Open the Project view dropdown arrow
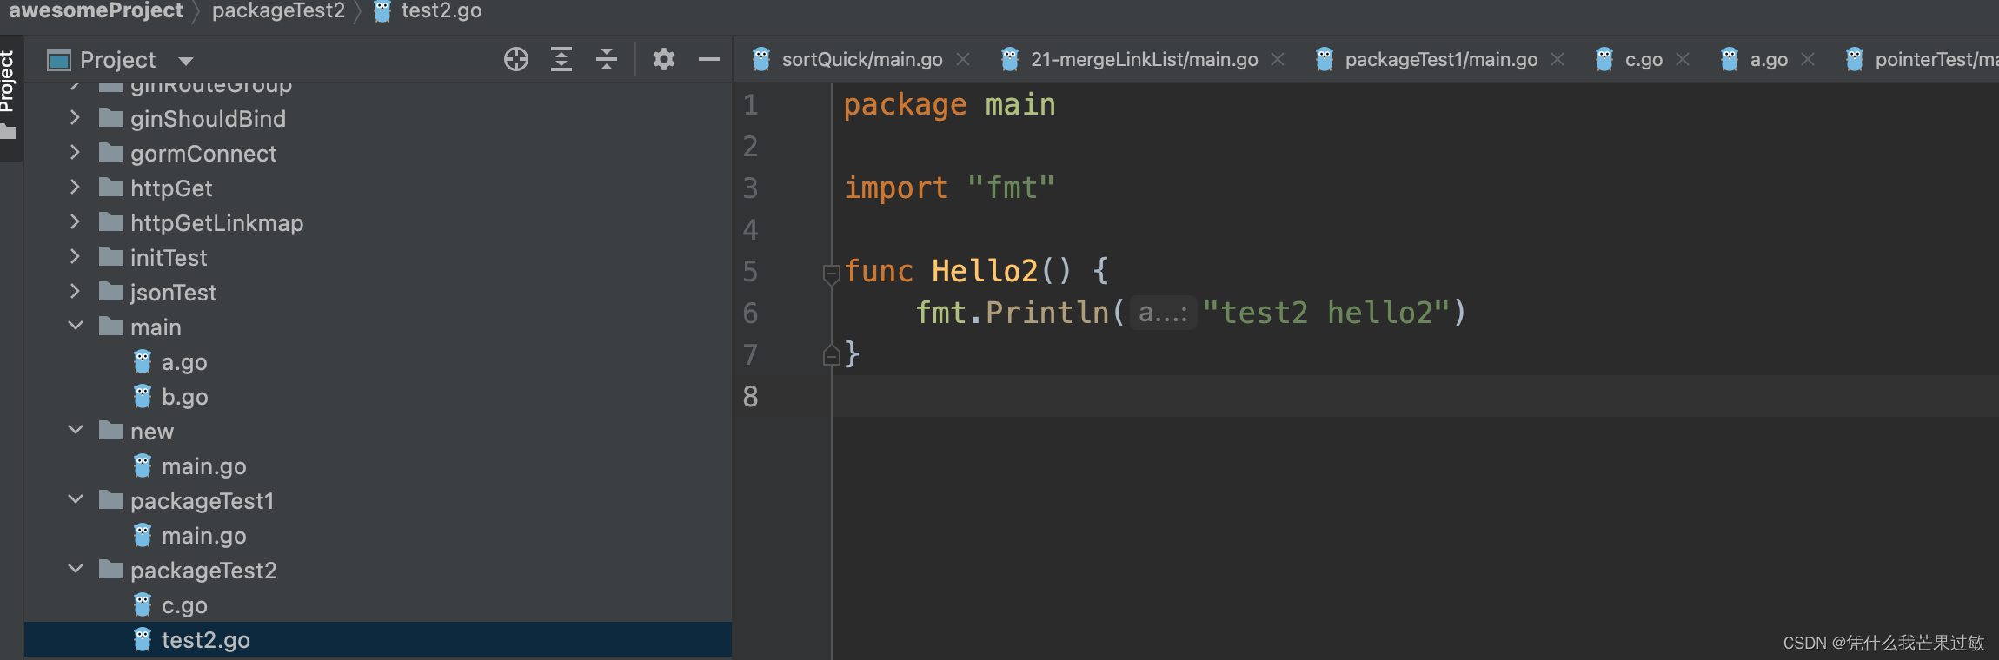Screen dimensions: 1999x660 tap(185, 61)
